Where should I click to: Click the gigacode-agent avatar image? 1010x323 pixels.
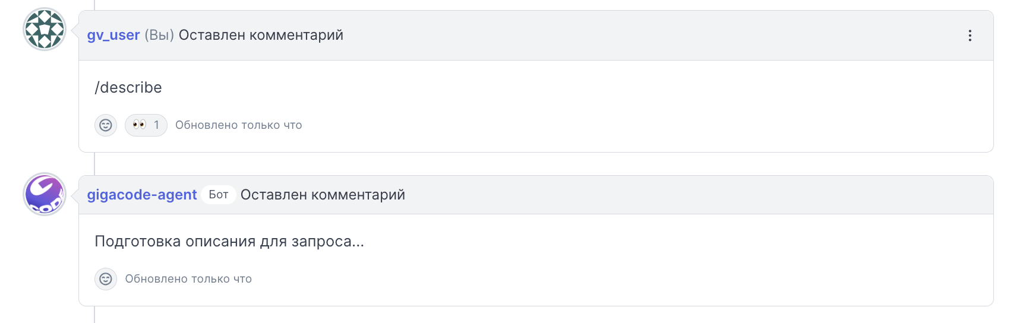tap(45, 194)
